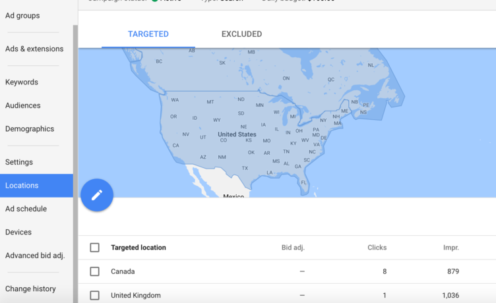Select the Locations sidebar item
This screenshot has height=303, width=496.
point(22,186)
